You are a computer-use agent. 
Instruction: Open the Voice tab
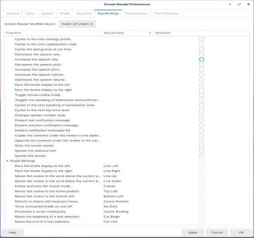coord(30,14)
